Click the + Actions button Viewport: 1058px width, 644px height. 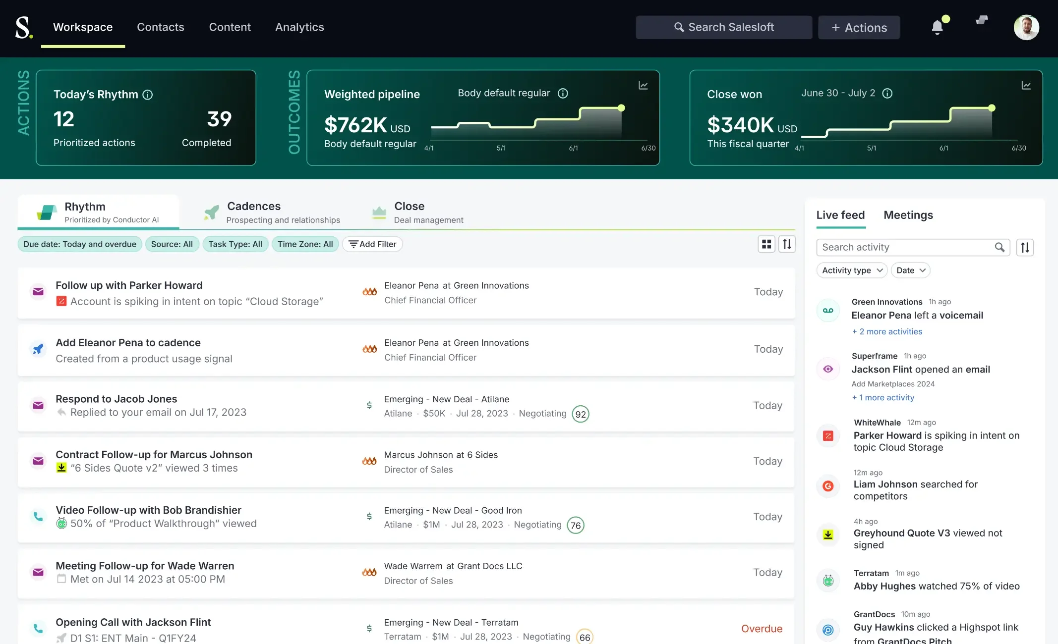(859, 27)
